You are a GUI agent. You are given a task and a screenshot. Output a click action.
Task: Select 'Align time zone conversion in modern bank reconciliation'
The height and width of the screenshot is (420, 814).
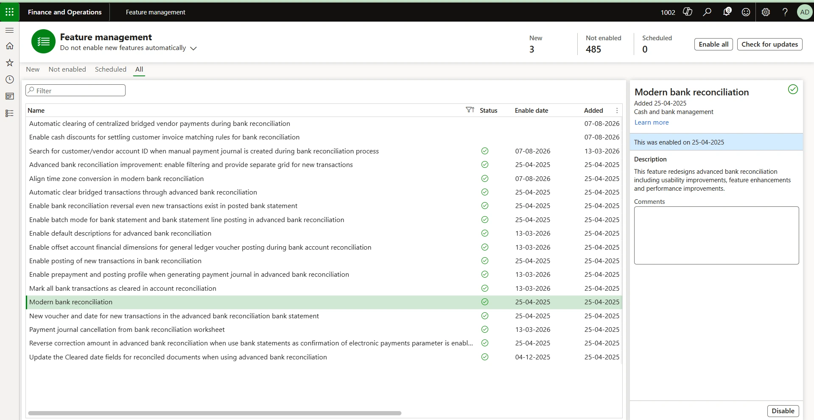tap(324, 178)
